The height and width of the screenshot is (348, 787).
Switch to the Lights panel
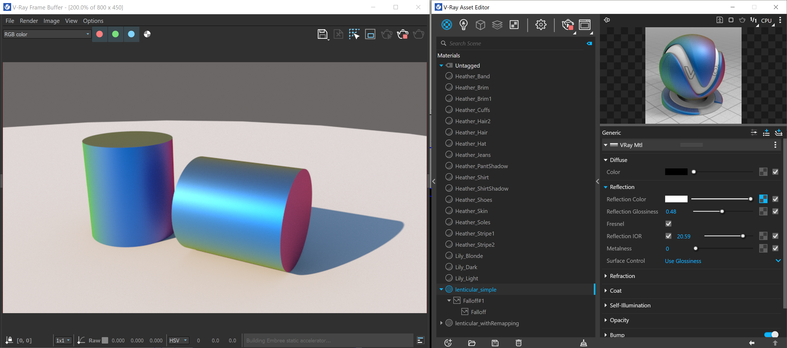coord(464,25)
